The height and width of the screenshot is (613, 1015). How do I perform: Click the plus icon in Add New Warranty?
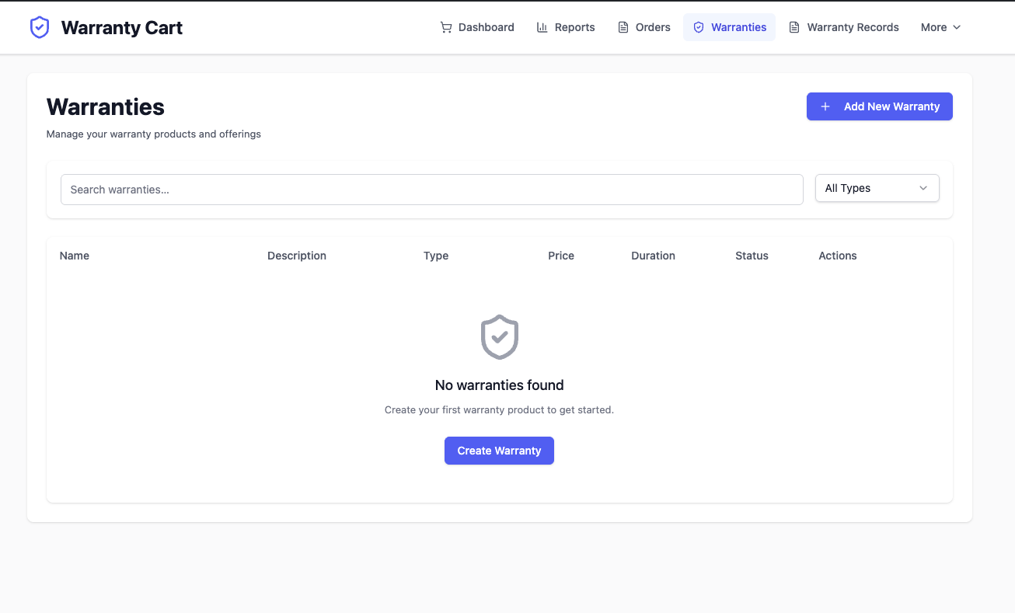825,106
